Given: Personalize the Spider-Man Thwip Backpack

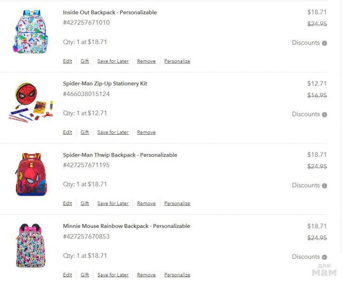Looking at the screenshot, I should tap(177, 203).
